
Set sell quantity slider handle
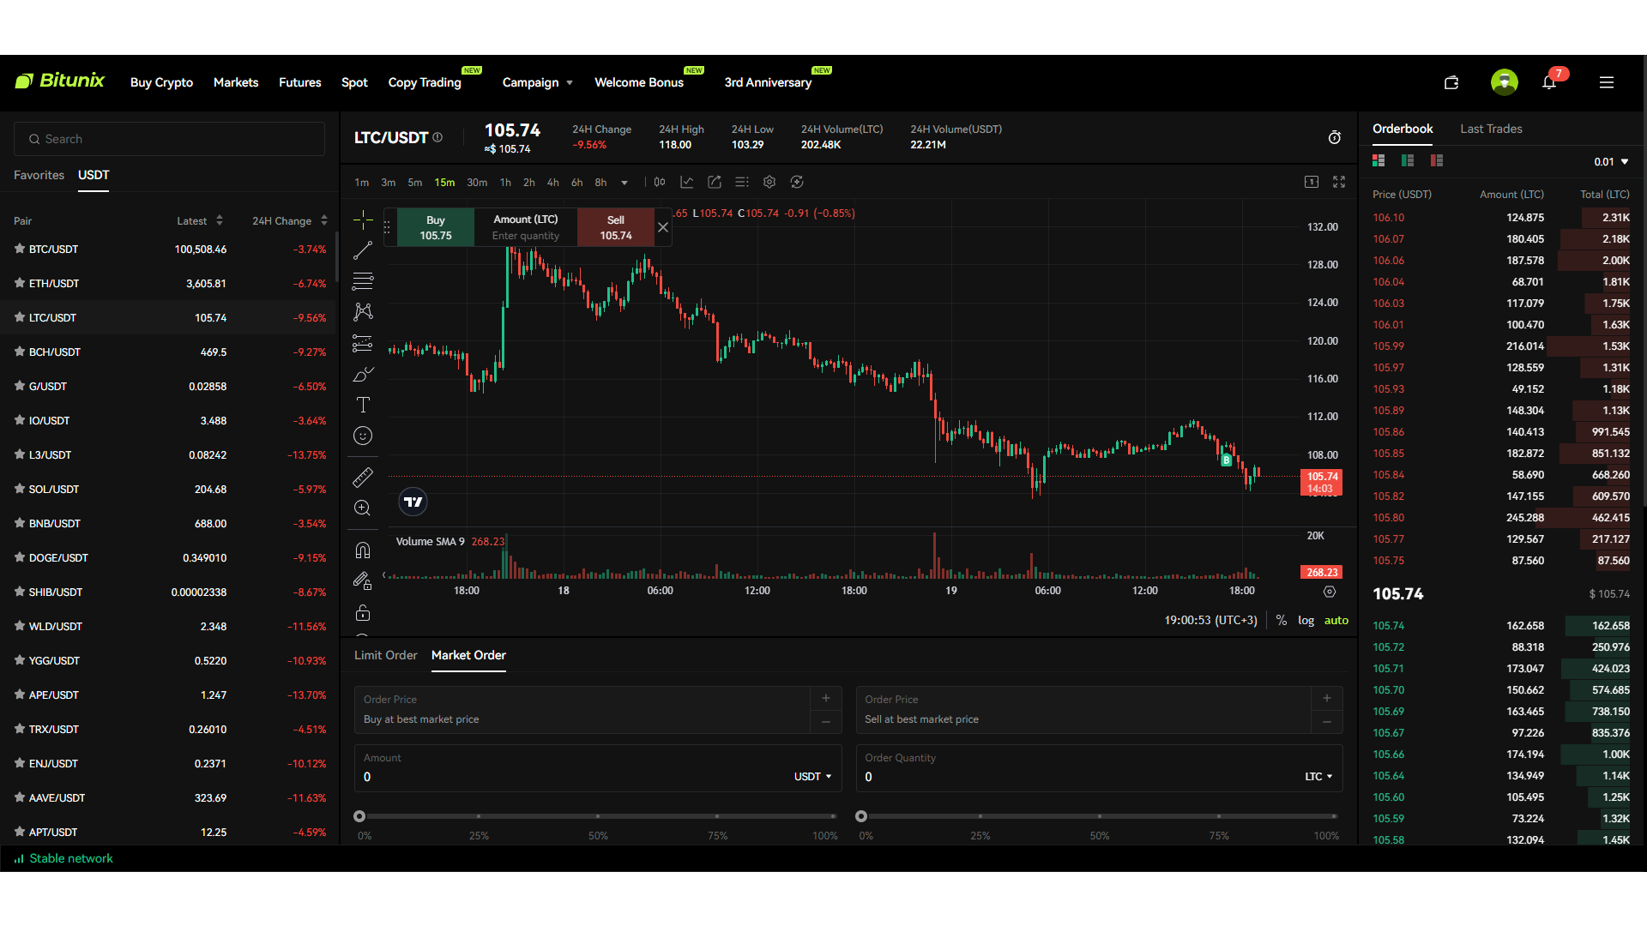861,816
